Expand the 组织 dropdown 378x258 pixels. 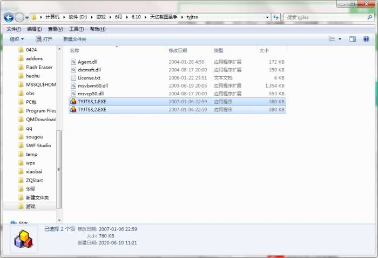pos(17,39)
